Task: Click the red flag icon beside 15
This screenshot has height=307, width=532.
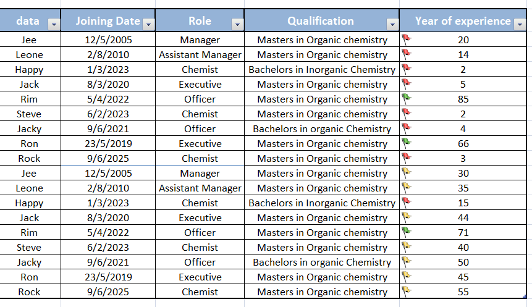Action: click(406, 203)
